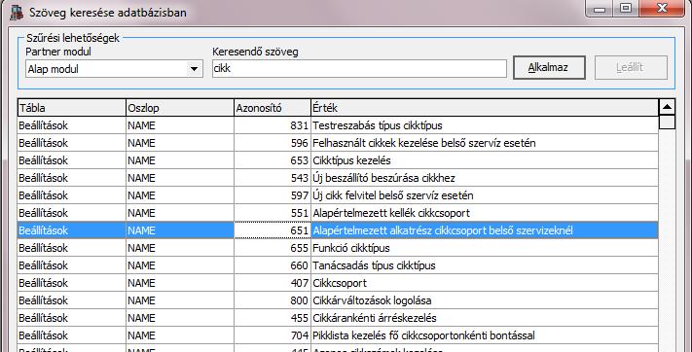Viewport: 692px width, 352px height.
Task: Click the scrollbar up arrow
Action: click(667, 107)
